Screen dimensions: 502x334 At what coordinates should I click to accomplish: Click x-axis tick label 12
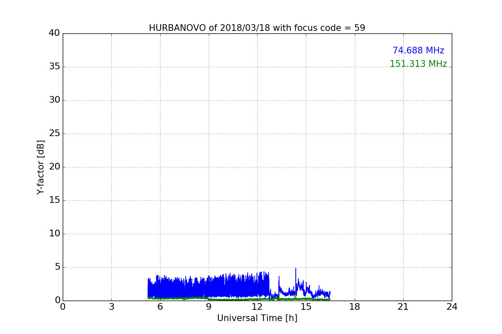coord(257,307)
